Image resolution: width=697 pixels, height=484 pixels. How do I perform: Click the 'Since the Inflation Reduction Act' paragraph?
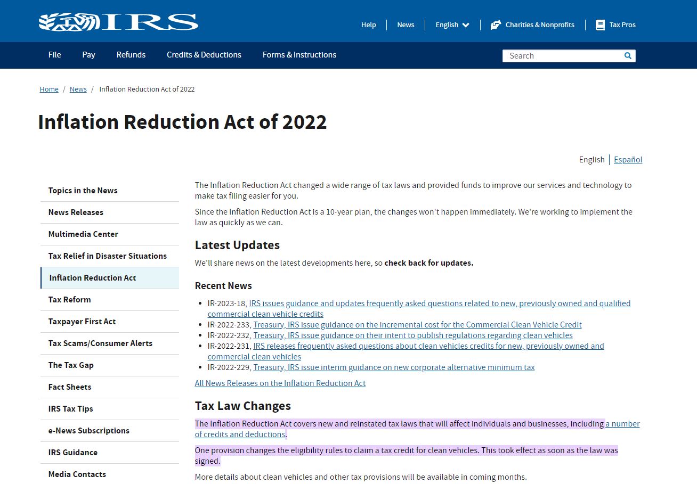click(x=414, y=217)
